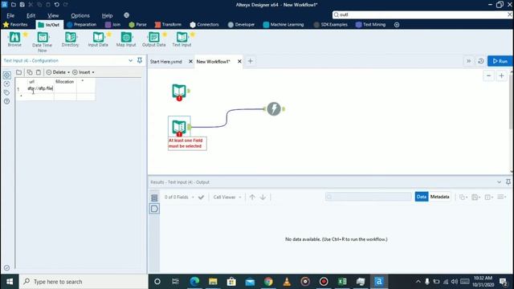Viewport: 514px width, 289px height.
Task: Toggle favorite star on Browse tool
Action: coord(26,34)
